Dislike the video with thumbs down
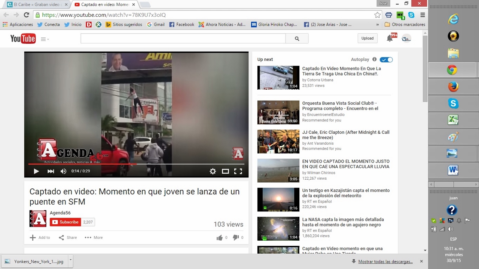 click(236, 238)
